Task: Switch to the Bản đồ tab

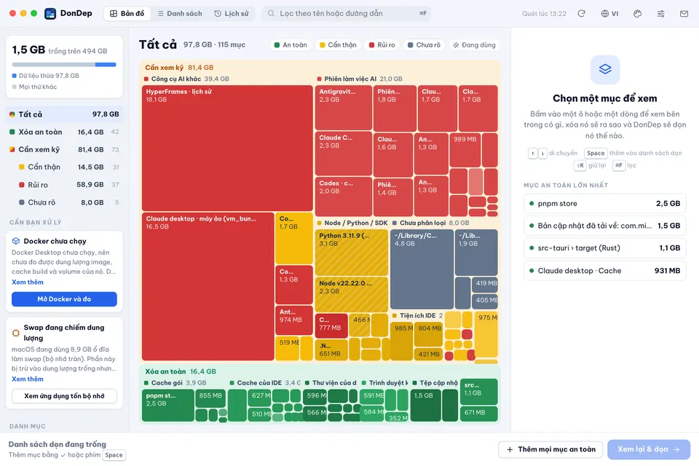Action: coord(127,13)
